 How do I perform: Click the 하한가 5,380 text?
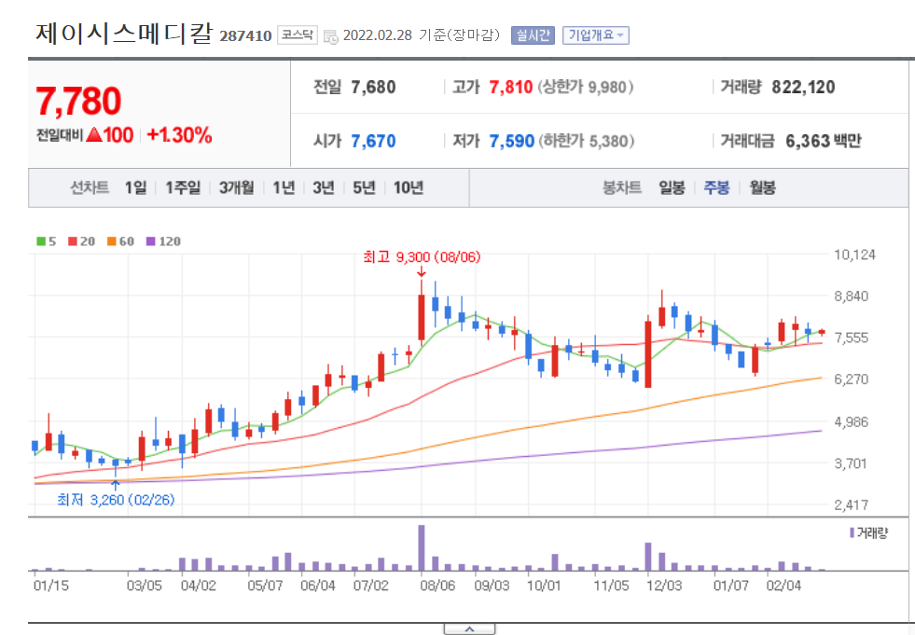(586, 141)
